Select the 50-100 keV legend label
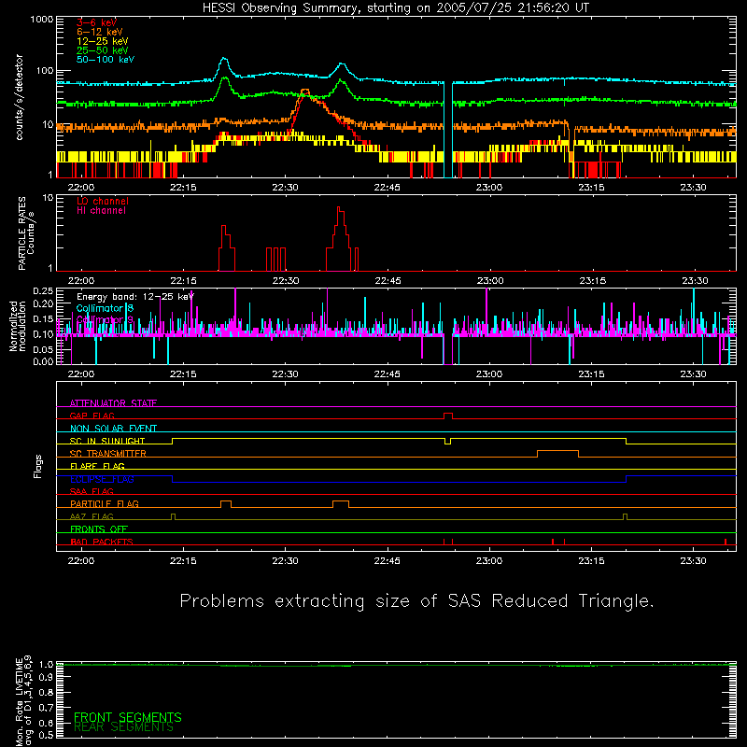This screenshot has height=747, width=747. (106, 60)
